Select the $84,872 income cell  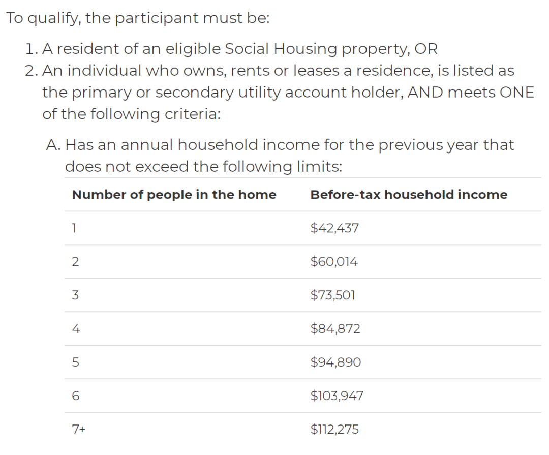point(335,329)
